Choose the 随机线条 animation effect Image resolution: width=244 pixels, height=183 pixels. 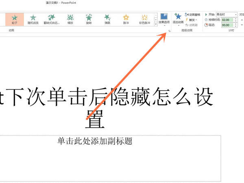click(x=33, y=19)
